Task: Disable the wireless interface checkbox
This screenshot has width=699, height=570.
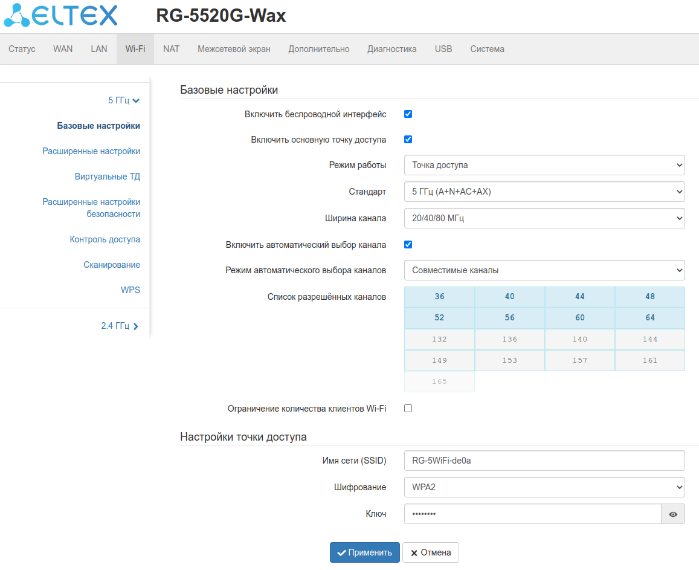Action: (408, 114)
